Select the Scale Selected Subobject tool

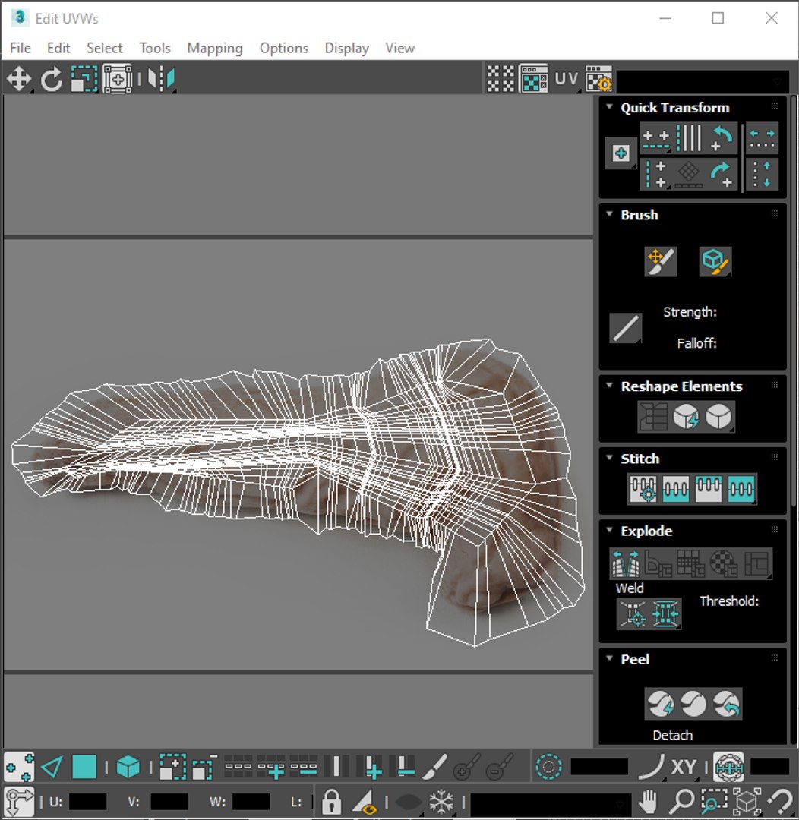tap(84, 80)
